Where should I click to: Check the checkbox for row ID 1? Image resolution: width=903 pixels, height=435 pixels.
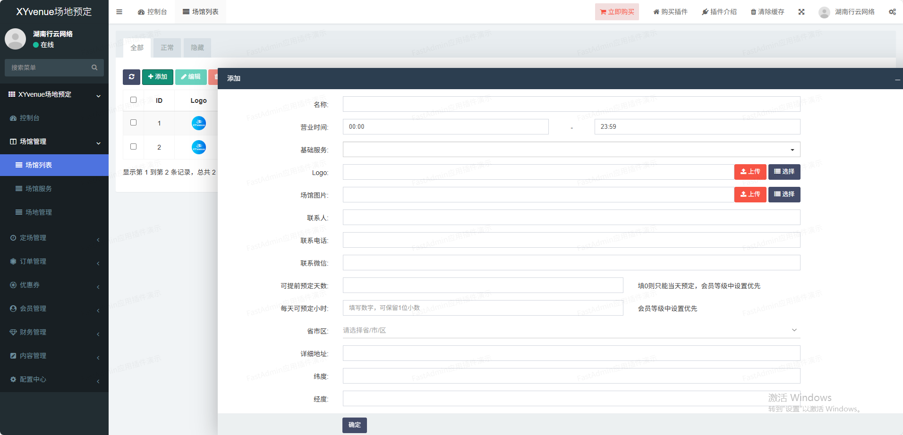[x=133, y=123]
